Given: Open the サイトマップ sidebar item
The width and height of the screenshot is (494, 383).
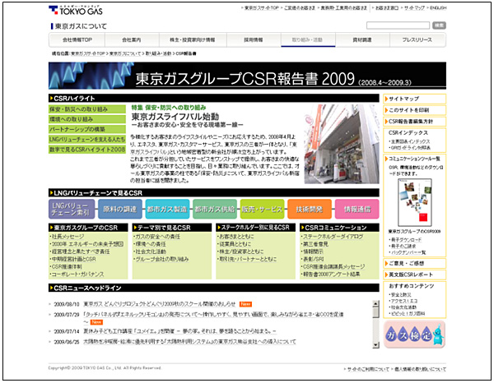Looking at the screenshot, I should coord(415,99).
